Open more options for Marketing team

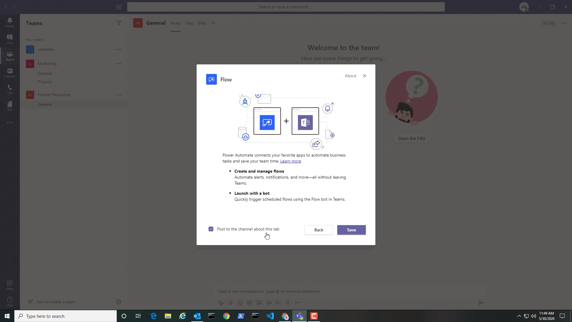[119, 64]
